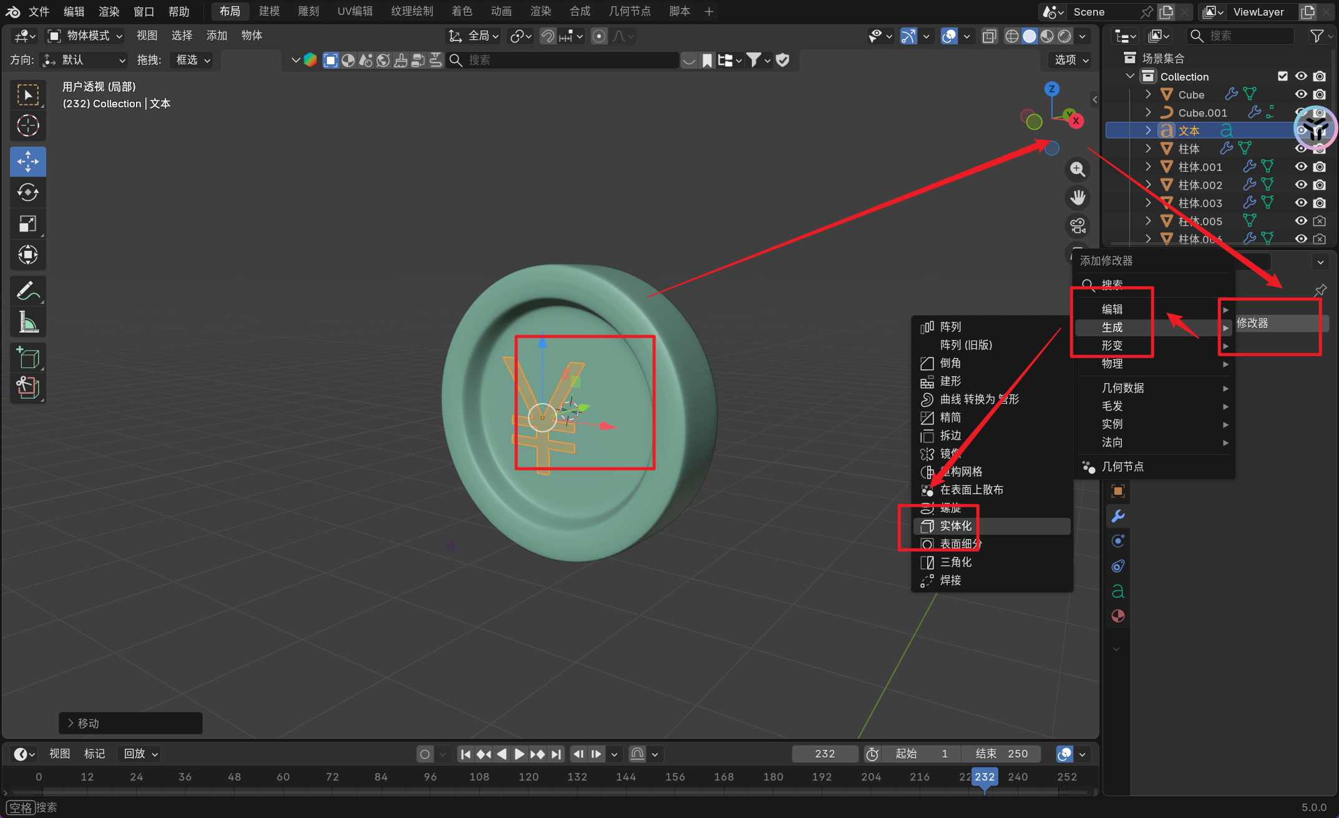The width and height of the screenshot is (1339, 818).
Task: Expand the 柱体.002 tree item
Action: point(1148,185)
